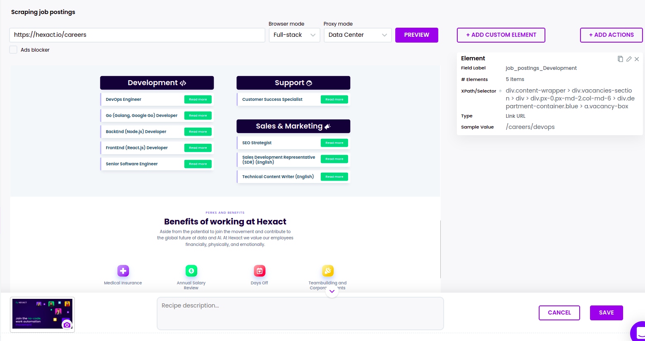The height and width of the screenshot is (341, 645).
Task: Select the Days Off calendar icon
Action: pos(259,271)
